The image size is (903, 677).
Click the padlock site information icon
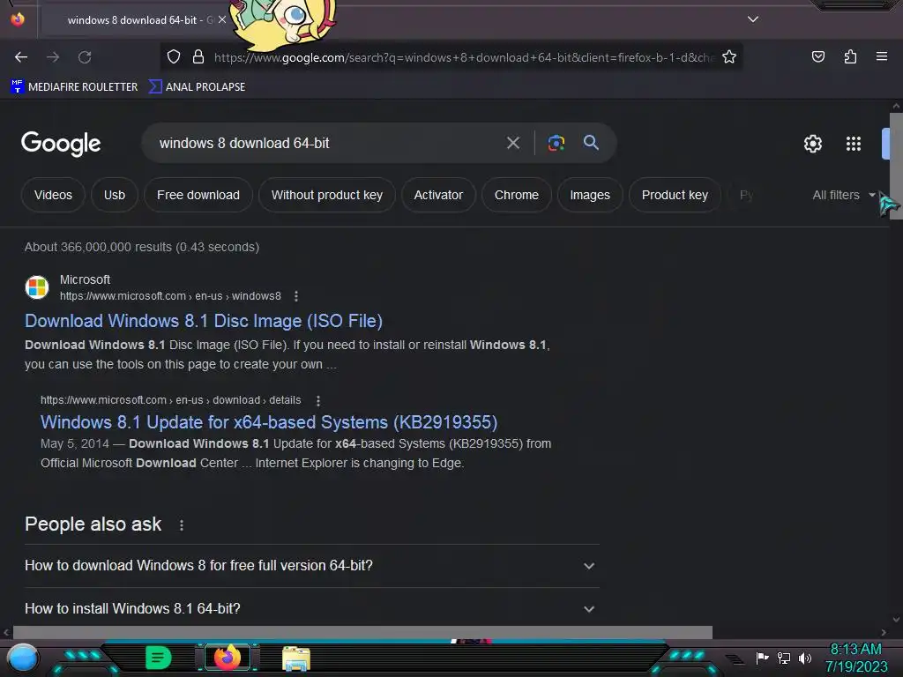point(198,57)
